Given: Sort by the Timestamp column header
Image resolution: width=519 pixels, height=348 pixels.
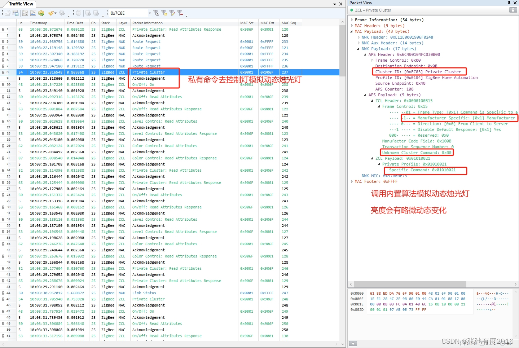Looking at the screenshot, I should [47, 23].
